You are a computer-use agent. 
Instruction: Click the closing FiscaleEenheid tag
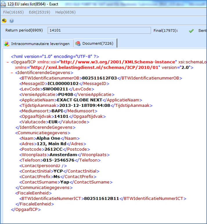(x=35, y=204)
